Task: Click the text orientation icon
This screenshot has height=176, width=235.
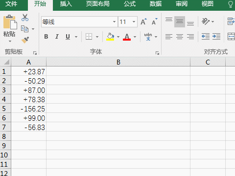Action: tap(206, 22)
